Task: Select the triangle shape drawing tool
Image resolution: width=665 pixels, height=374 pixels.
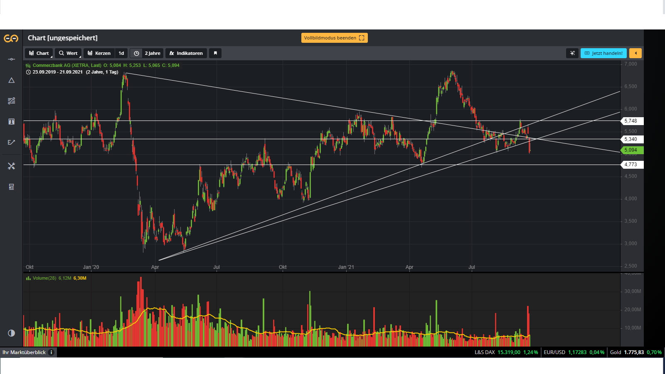Action: 11,80
